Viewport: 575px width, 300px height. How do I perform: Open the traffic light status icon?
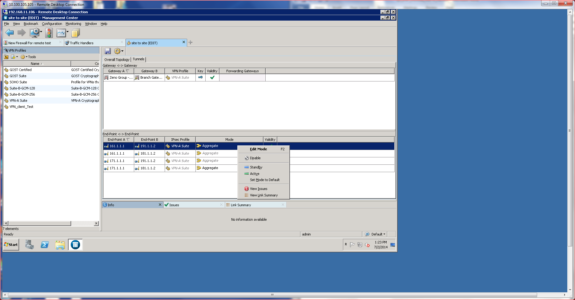coord(49,33)
